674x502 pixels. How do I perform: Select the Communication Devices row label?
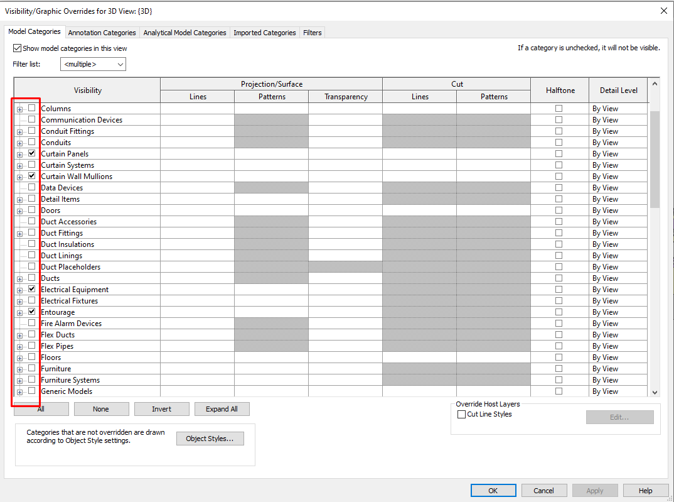pos(82,120)
